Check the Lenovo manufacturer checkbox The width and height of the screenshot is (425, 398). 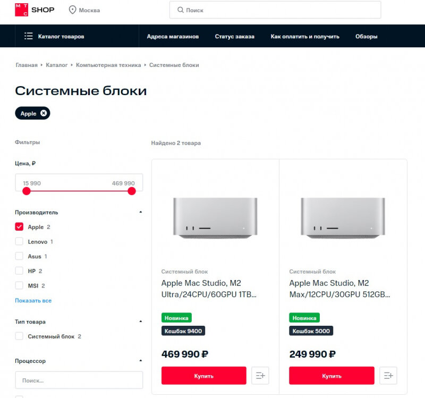(x=19, y=241)
